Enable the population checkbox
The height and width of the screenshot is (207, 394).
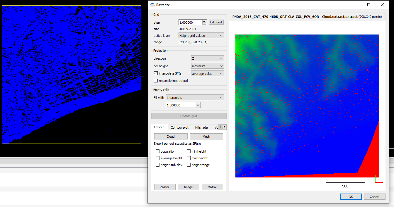[x=158, y=151]
